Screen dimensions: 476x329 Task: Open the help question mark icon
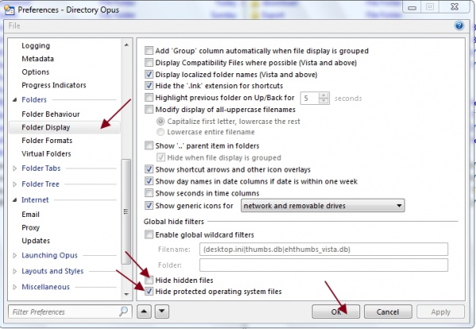pos(459,26)
